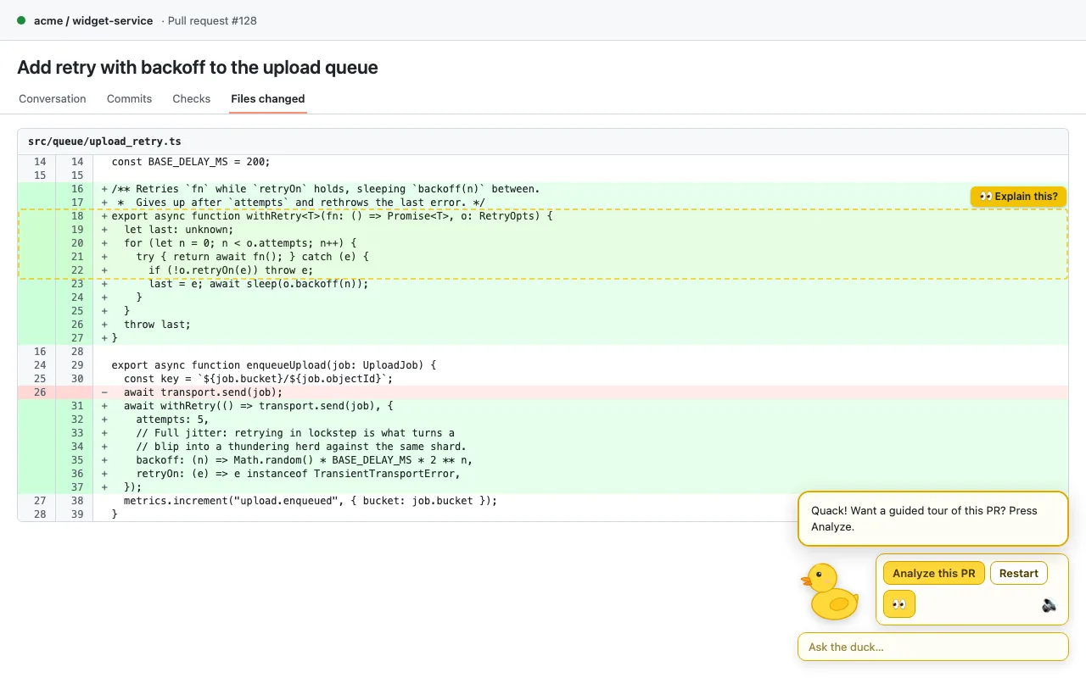The image size is (1086, 678).
Task: Toggle the duck sound speaker icon
Action: point(1050,605)
